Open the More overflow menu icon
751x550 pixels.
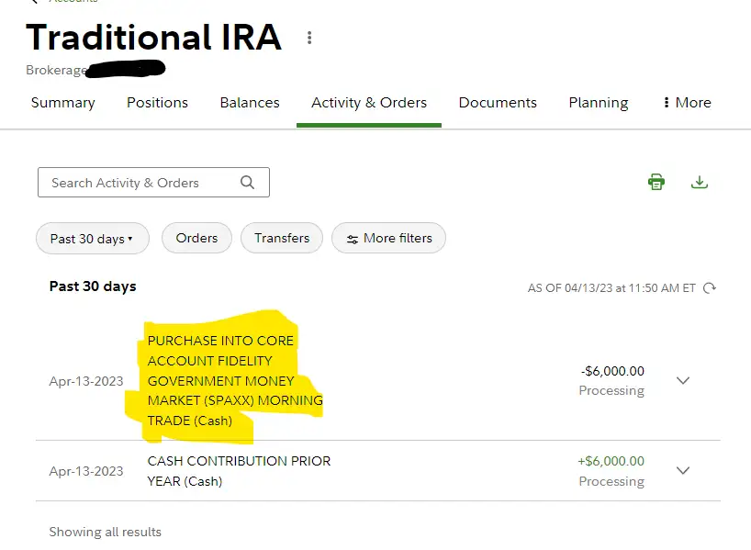[x=666, y=102]
